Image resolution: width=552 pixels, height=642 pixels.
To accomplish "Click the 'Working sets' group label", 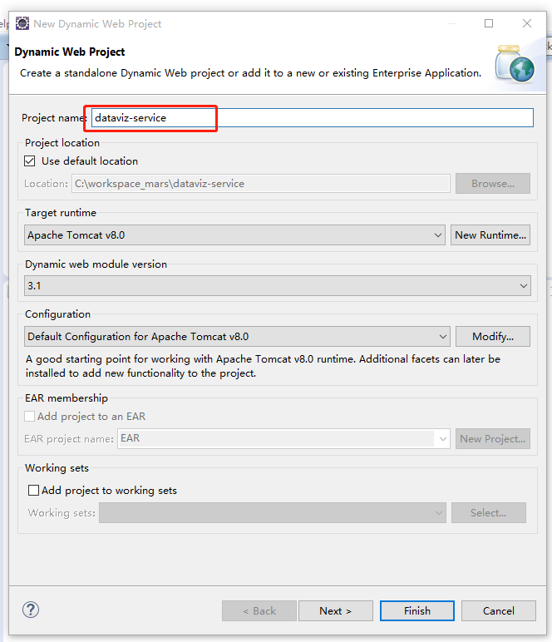I will coord(57,468).
